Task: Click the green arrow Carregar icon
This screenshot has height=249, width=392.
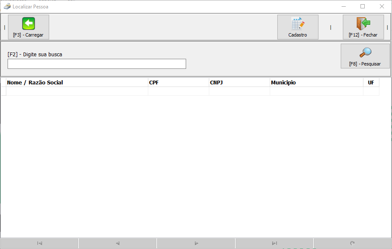Action: (29, 24)
